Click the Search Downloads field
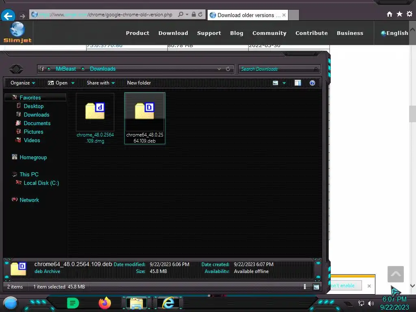This screenshot has height=312, width=416. click(279, 69)
